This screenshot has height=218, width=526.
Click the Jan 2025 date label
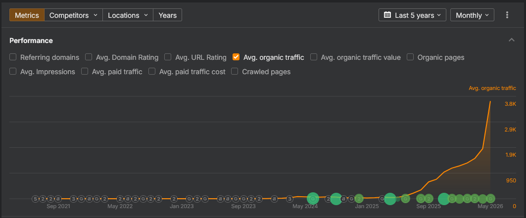pos(367,206)
